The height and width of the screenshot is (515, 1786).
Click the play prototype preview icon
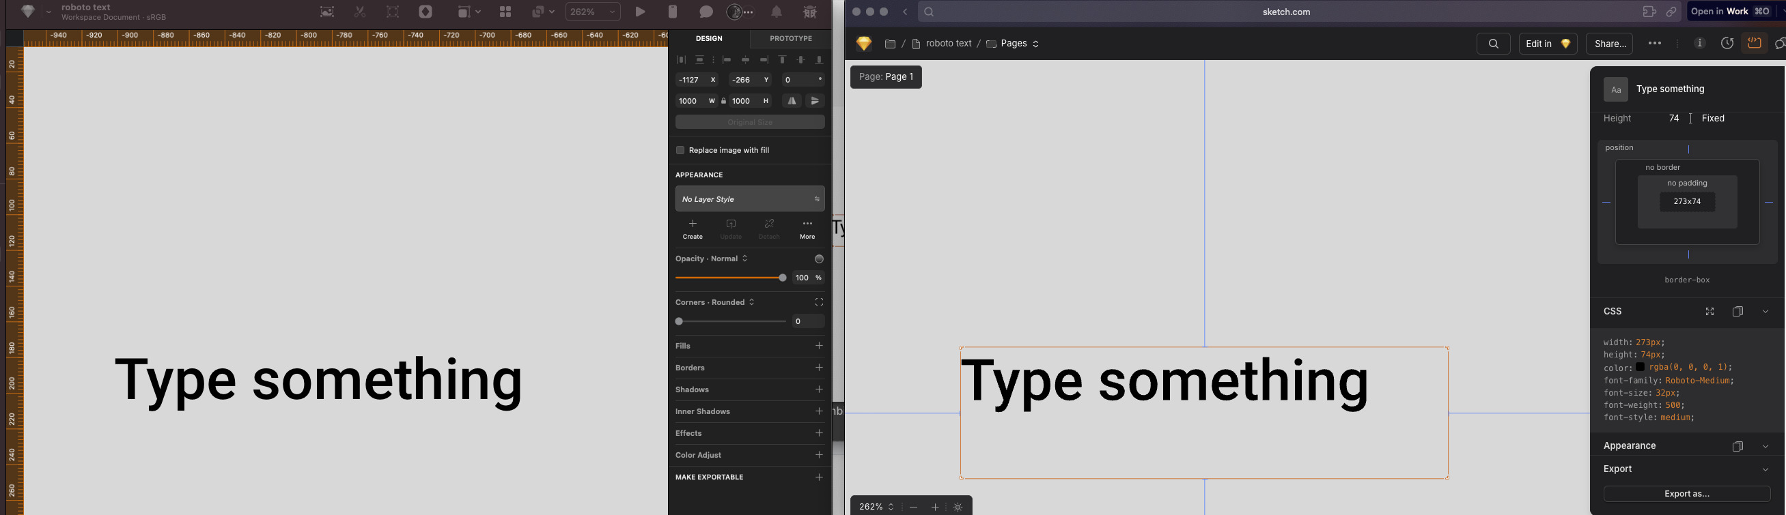click(x=640, y=12)
